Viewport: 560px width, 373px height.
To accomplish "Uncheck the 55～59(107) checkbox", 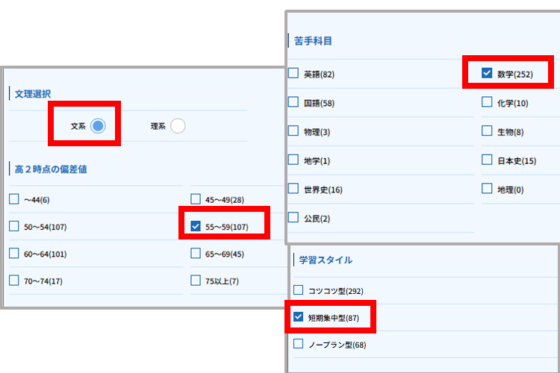I will pos(196,226).
